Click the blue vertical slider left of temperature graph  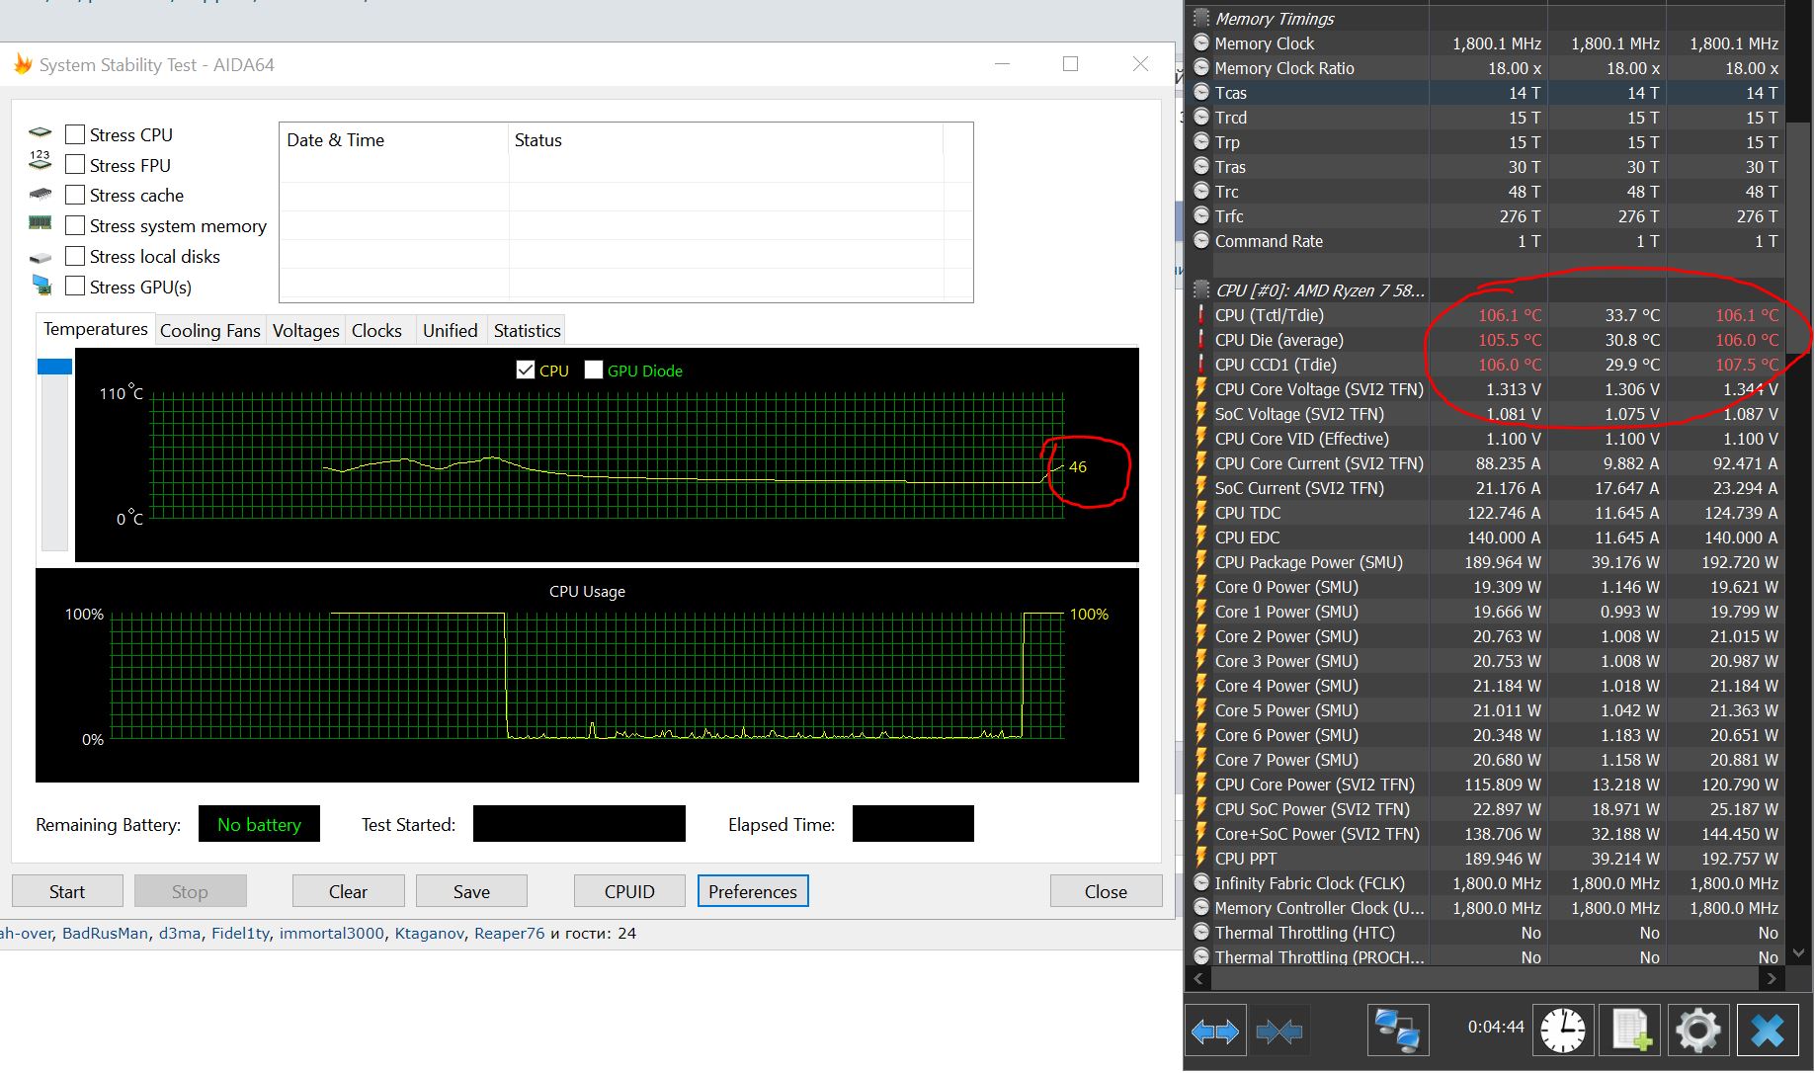54,367
